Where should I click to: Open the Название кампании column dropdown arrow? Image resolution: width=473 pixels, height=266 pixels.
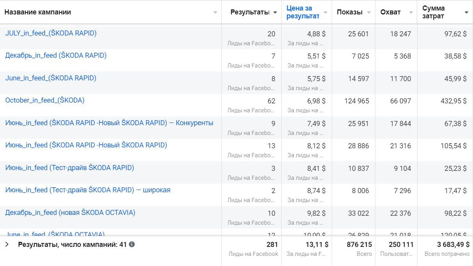click(x=215, y=12)
